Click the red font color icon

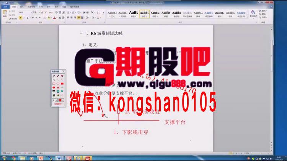(55, 18)
